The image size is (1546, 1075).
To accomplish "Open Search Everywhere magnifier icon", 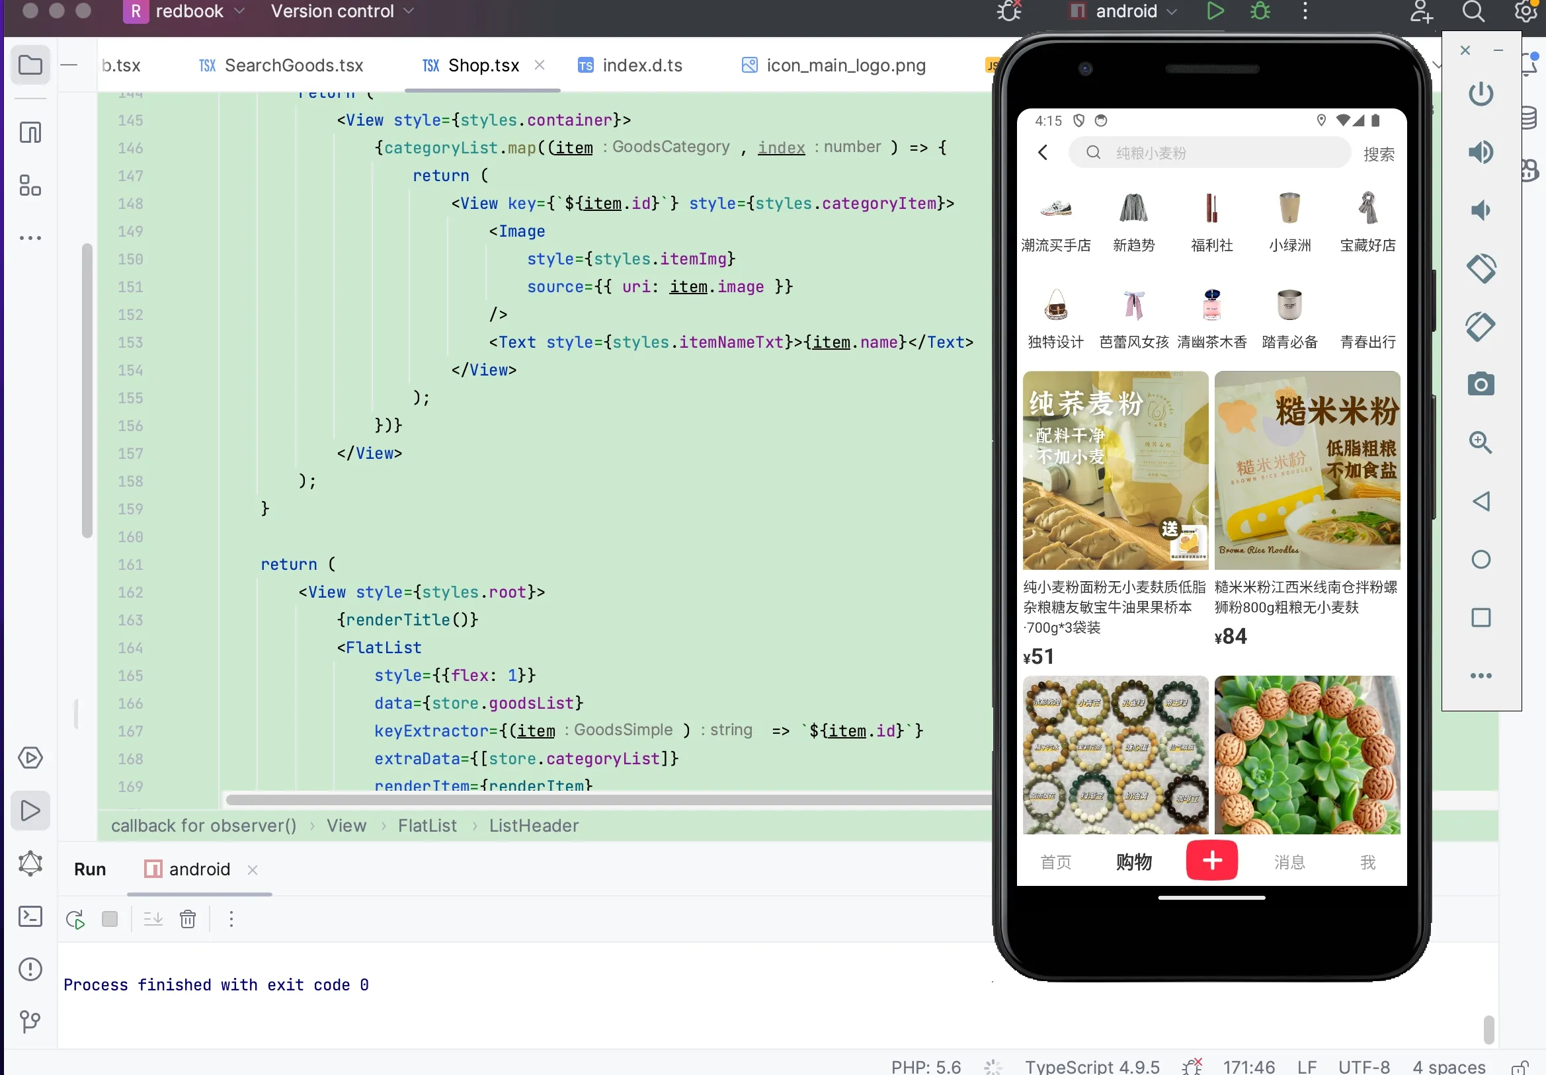I will click(x=1473, y=11).
